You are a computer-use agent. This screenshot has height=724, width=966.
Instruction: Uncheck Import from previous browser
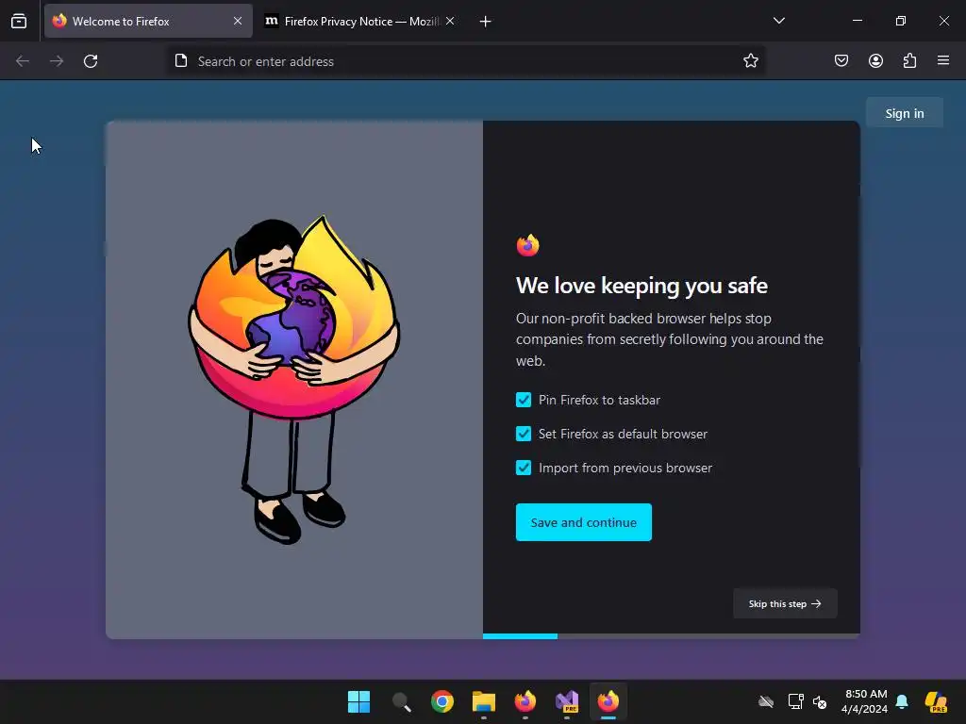tap(524, 468)
